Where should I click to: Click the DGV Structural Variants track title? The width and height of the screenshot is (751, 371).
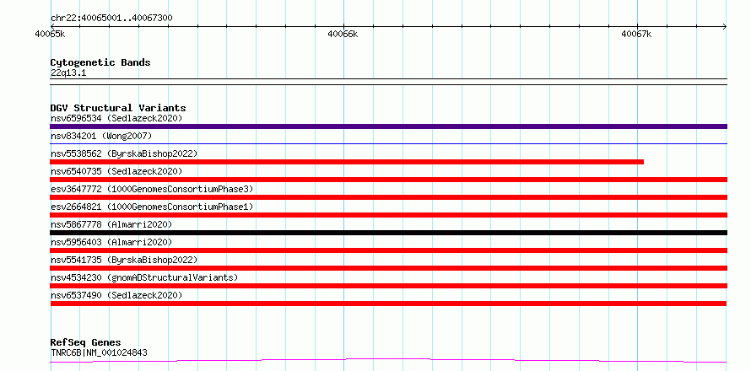point(118,108)
